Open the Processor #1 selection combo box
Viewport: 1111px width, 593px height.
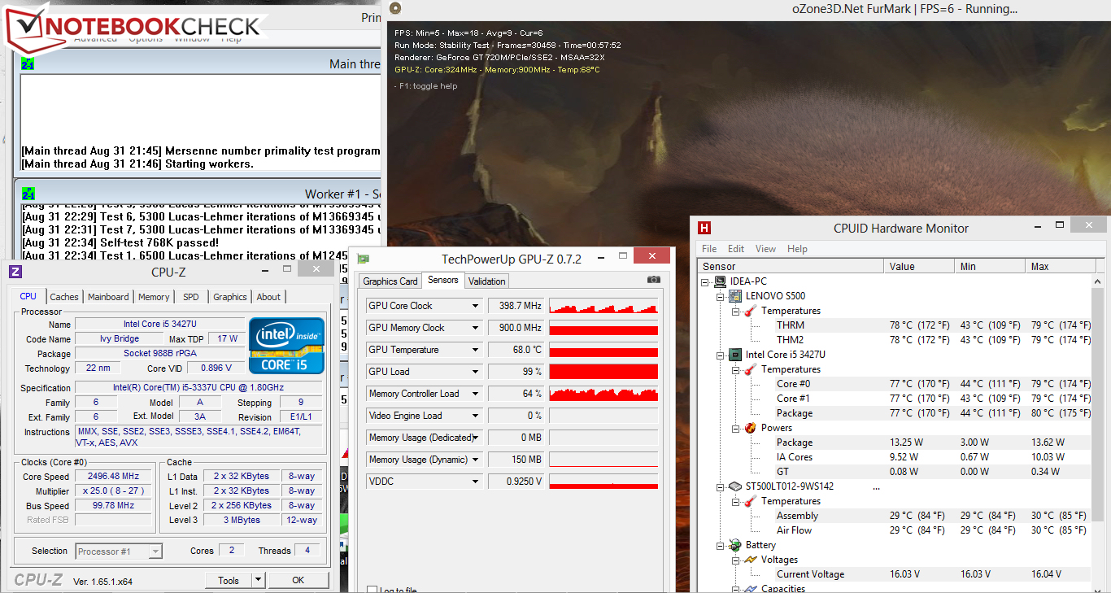pos(119,552)
